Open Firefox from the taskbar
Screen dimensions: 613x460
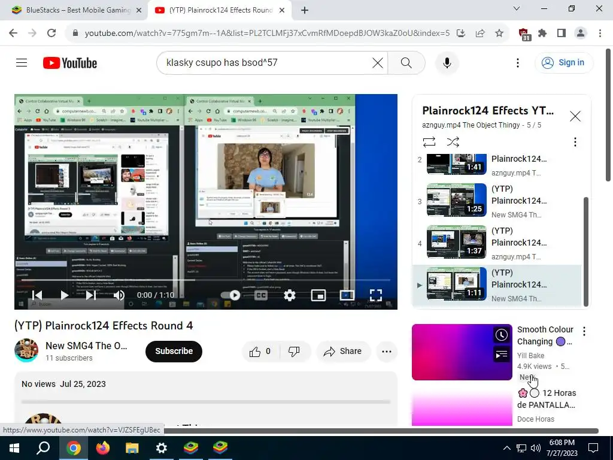103,448
